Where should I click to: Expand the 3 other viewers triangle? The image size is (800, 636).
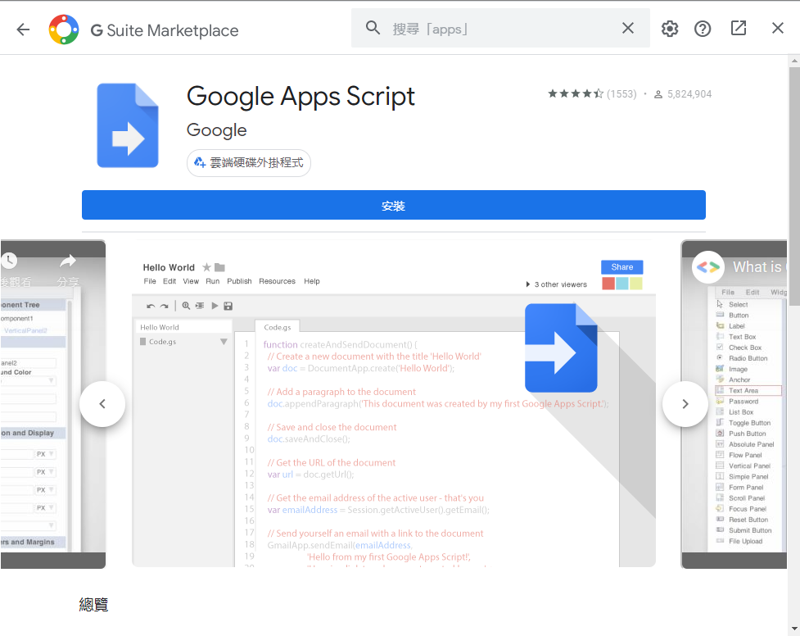coord(528,284)
